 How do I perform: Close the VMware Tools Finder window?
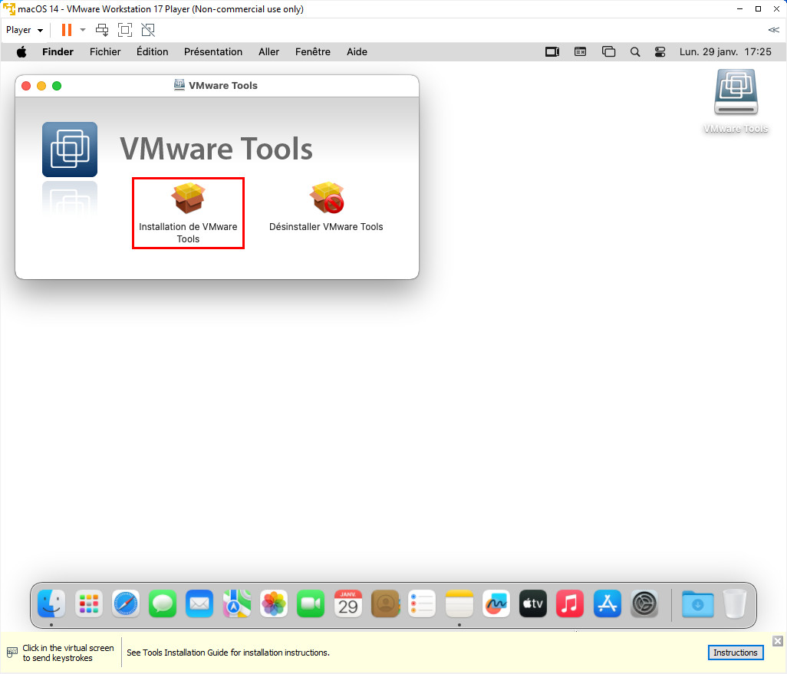click(x=26, y=86)
